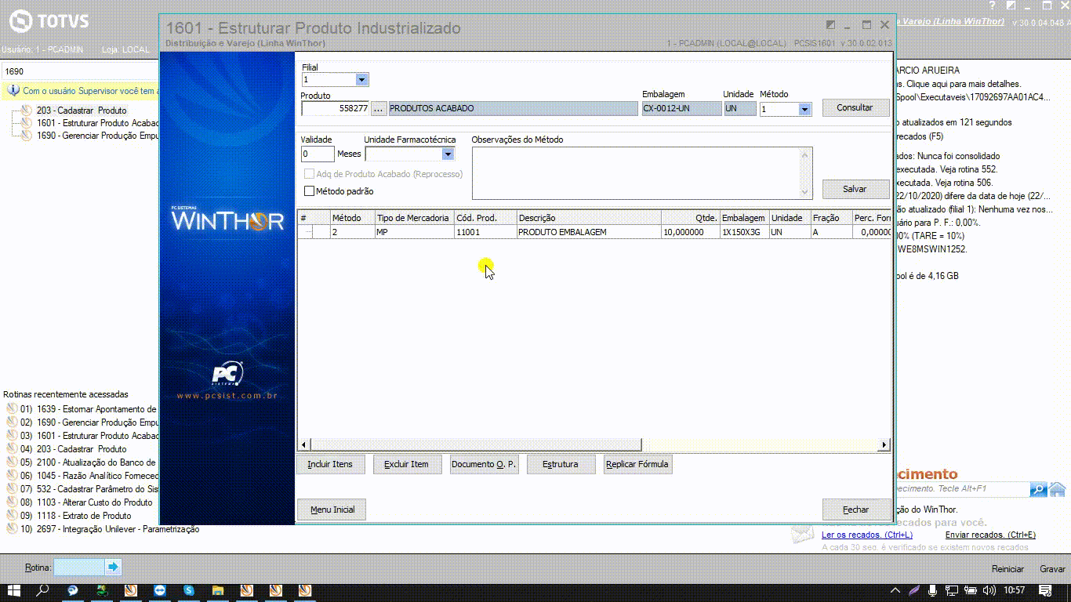This screenshot has height=602, width=1071.
Task: Click the home icon near knowledge search
Action: [1058, 489]
